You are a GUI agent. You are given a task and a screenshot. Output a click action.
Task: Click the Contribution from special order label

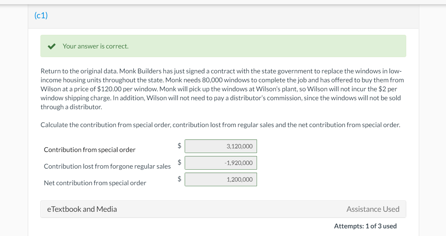pyautogui.click(x=90, y=150)
